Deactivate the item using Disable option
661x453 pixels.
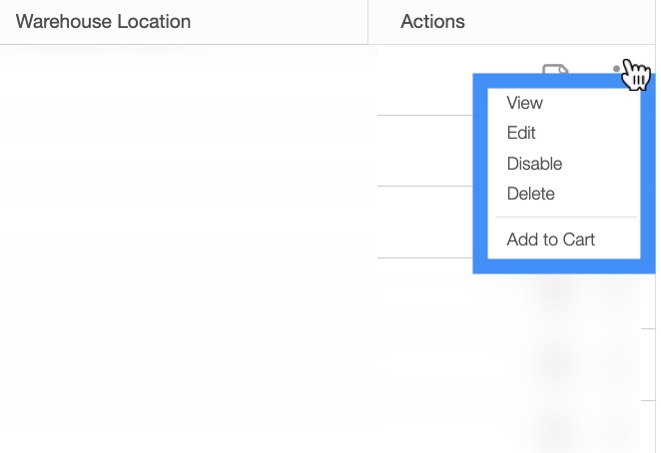pyautogui.click(x=534, y=164)
